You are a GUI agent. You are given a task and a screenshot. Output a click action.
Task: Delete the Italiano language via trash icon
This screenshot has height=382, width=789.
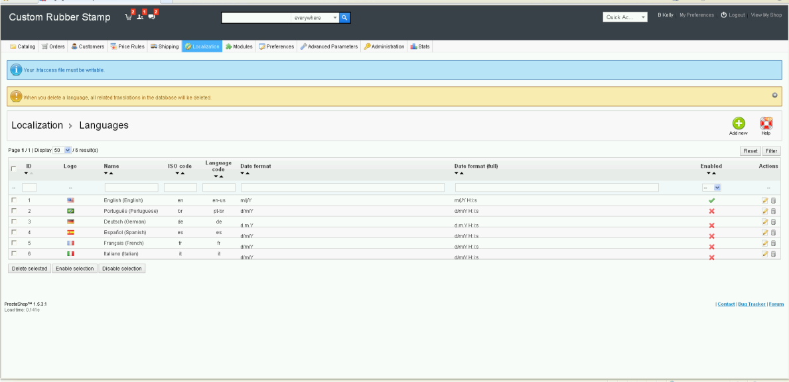(773, 254)
